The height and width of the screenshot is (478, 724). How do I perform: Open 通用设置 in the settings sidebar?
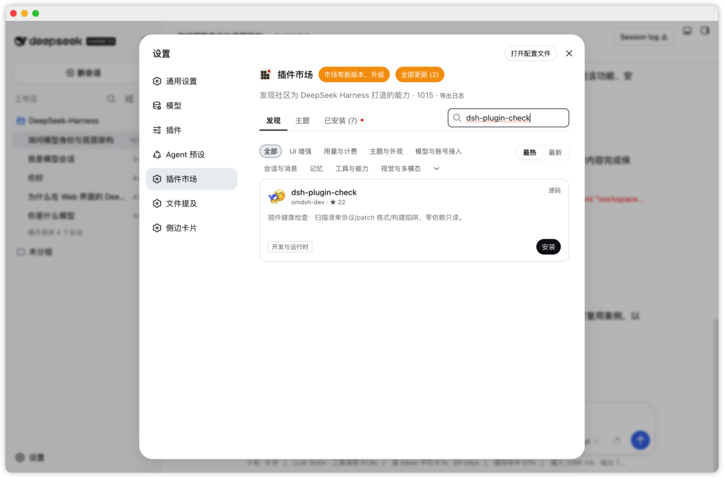191,81
